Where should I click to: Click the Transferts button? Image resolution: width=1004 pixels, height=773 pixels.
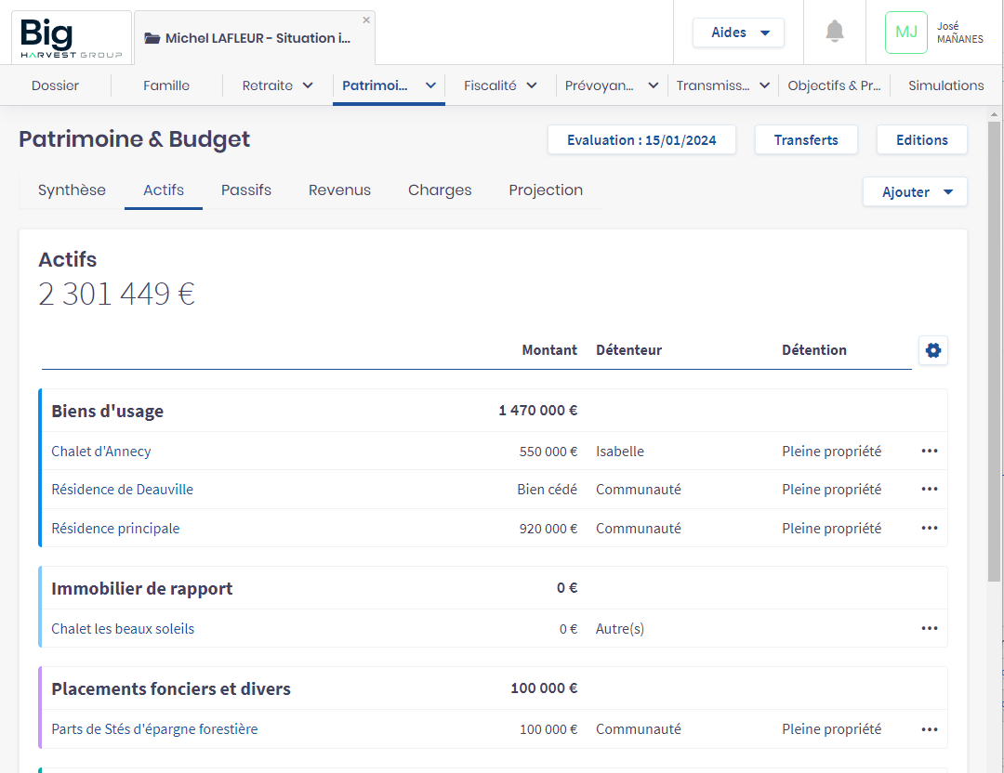pos(806,140)
